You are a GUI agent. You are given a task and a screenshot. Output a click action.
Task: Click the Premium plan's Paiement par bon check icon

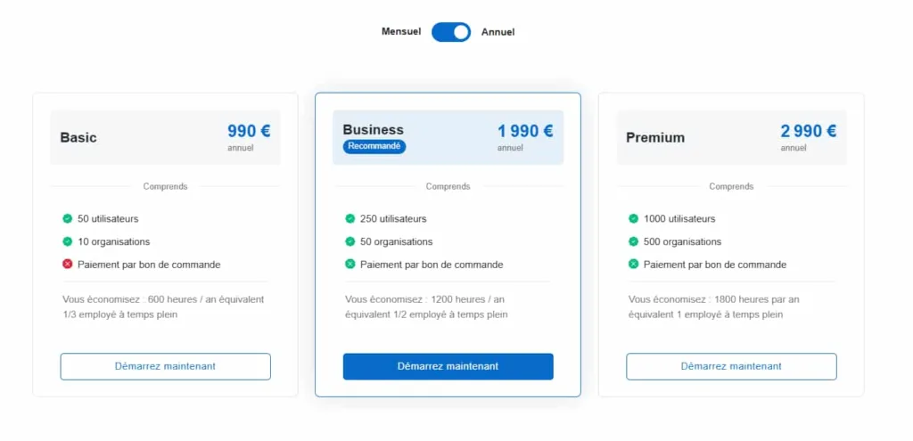pyautogui.click(x=634, y=265)
